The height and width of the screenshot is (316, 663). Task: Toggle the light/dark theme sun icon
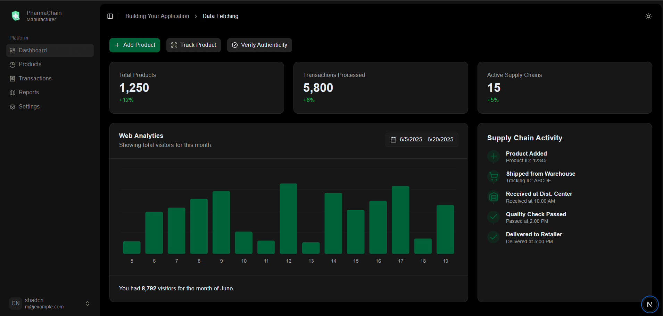coord(648,16)
